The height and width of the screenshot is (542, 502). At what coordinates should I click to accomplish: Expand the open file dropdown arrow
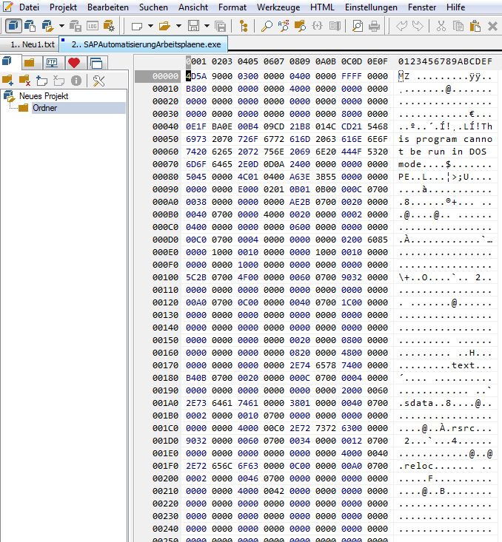178,26
